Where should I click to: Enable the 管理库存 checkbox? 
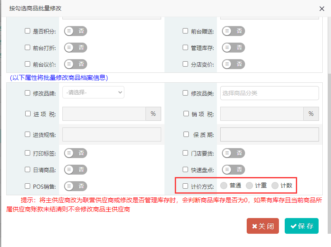[x=186, y=48]
